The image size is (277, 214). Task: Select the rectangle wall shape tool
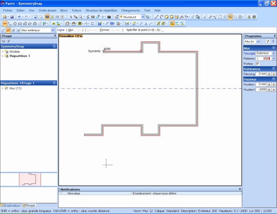(20, 23)
